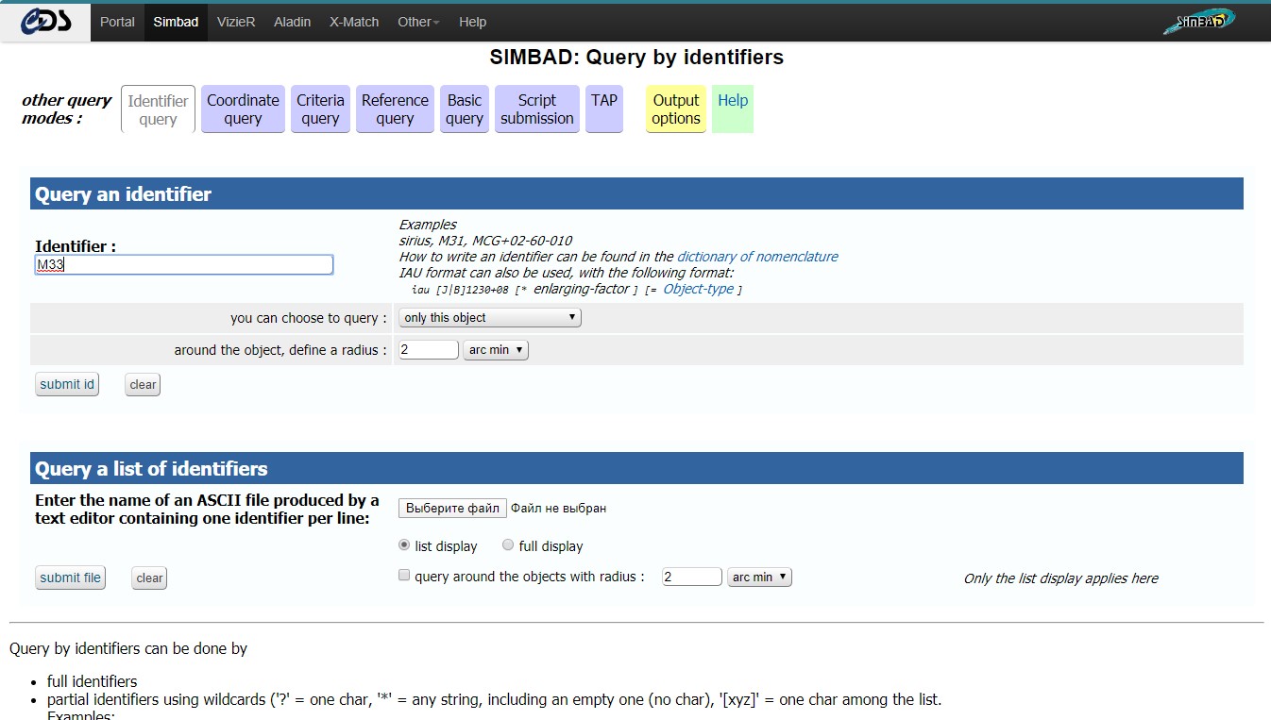This screenshot has height=720, width=1271.
Task: Focus the Identifier input containing M33
Action: click(184, 265)
